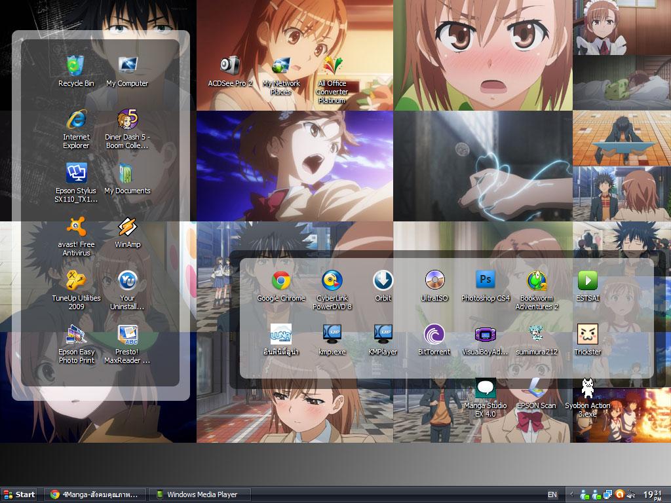671x503 pixels.
Task: Launch Orbit downloader icon
Action: point(383,286)
